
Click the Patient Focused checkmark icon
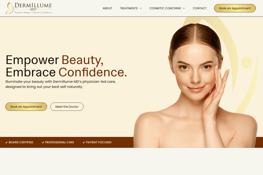pos(84,142)
